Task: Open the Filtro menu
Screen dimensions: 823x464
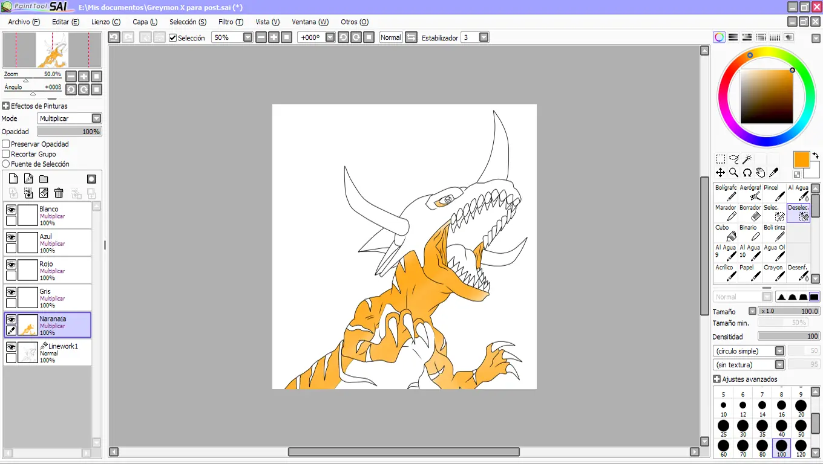Action: coord(231,22)
